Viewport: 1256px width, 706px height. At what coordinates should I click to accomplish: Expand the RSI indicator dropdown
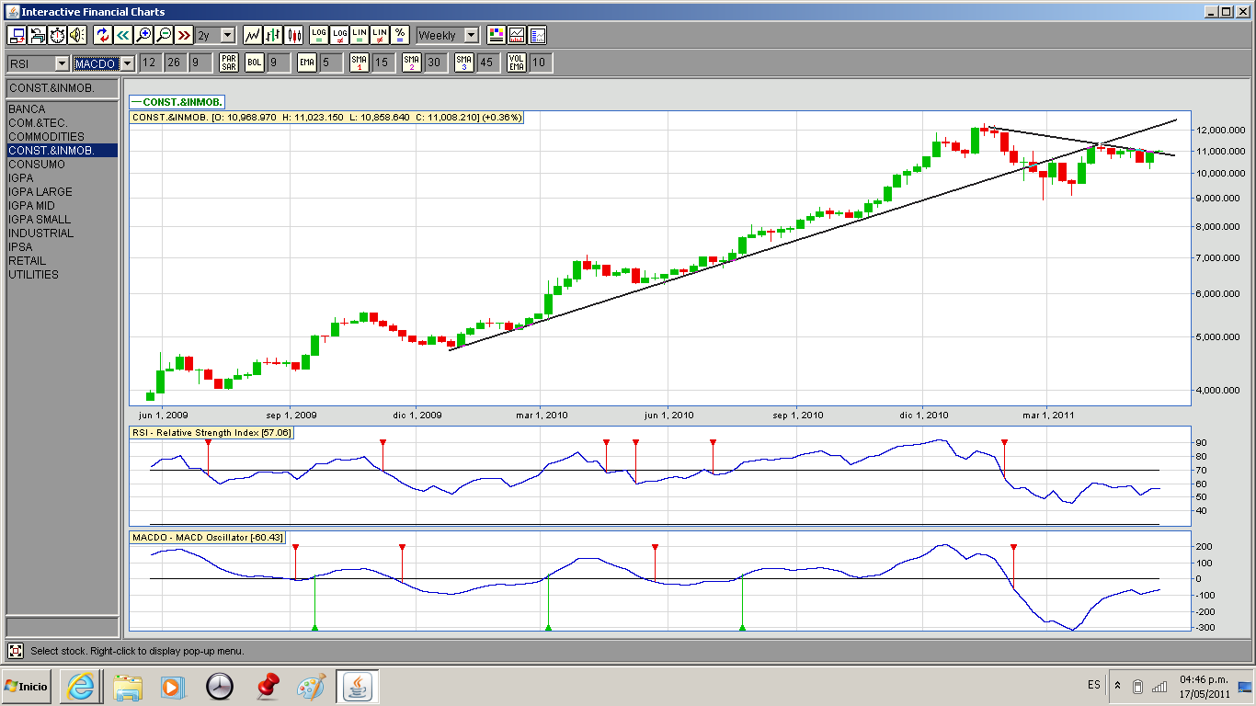point(62,63)
